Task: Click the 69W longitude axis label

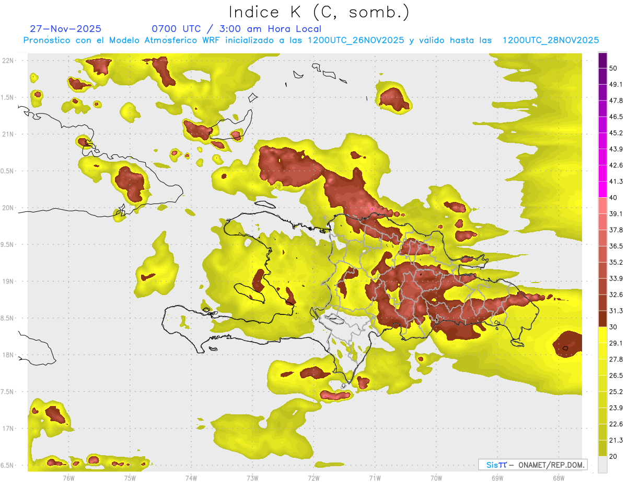Action: (497, 478)
